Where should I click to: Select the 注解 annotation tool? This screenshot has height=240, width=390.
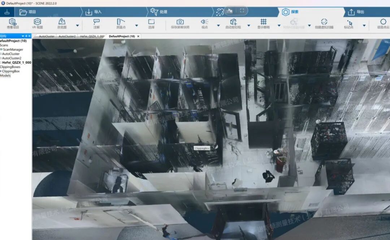coord(96,24)
